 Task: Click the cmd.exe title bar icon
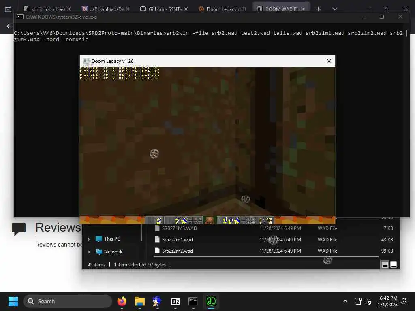click(x=20, y=17)
